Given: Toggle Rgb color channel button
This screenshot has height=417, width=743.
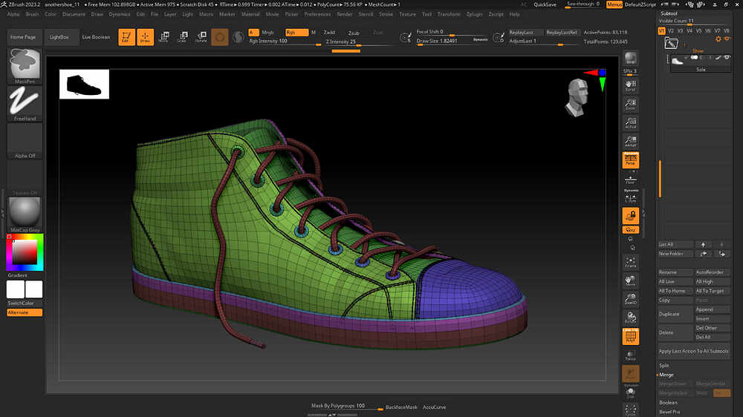Looking at the screenshot, I should (296, 32).
